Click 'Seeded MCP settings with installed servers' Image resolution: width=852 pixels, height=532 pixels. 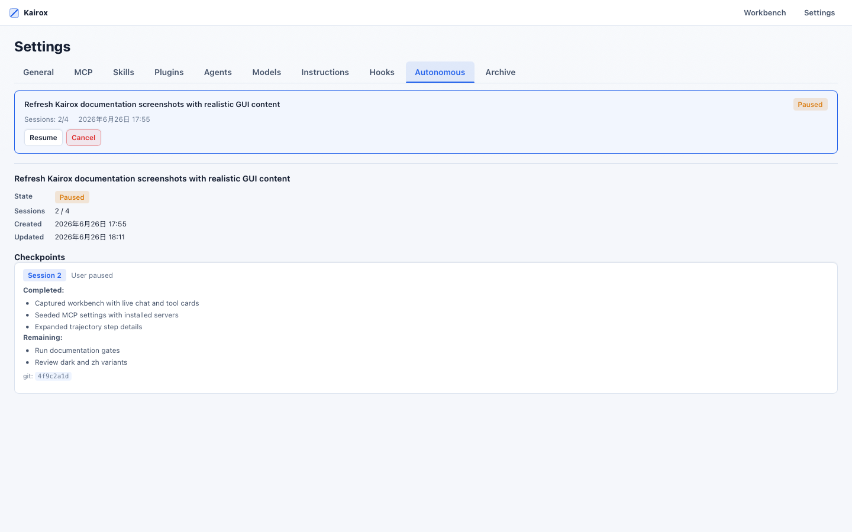106,315
